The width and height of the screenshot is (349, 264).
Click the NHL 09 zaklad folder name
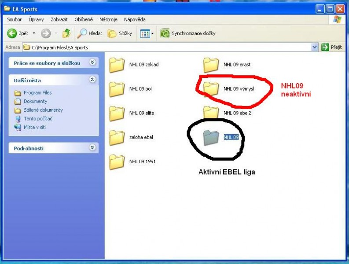144,65
